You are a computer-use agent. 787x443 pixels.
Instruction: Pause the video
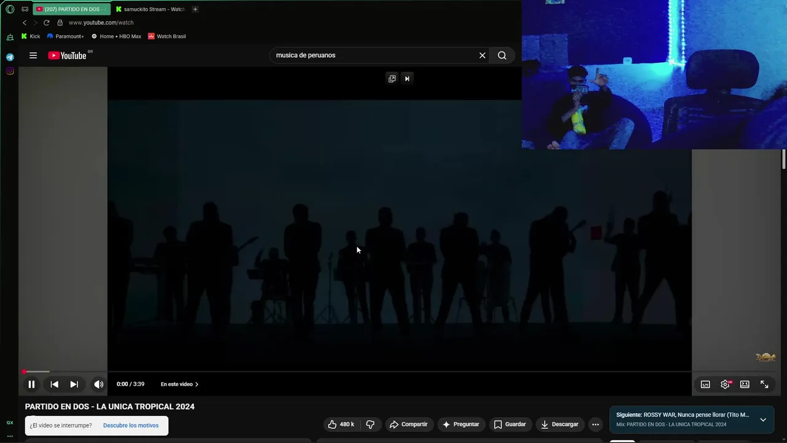[x=31, y=384]
